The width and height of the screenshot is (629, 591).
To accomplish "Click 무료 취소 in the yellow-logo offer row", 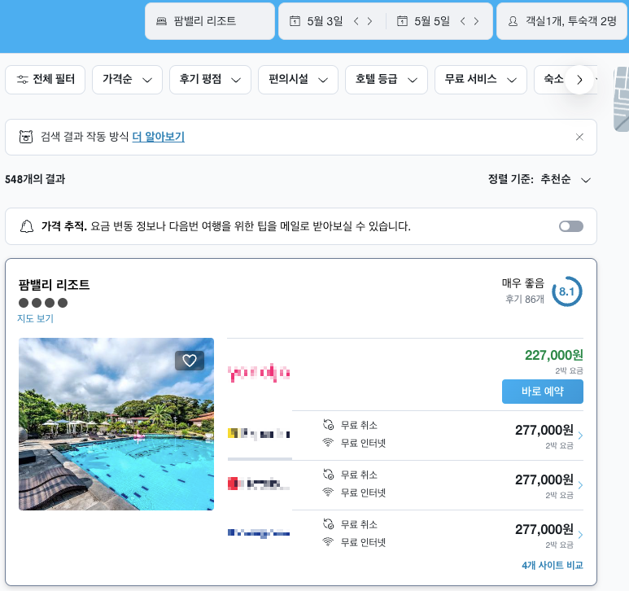I will tap(359, 425).
